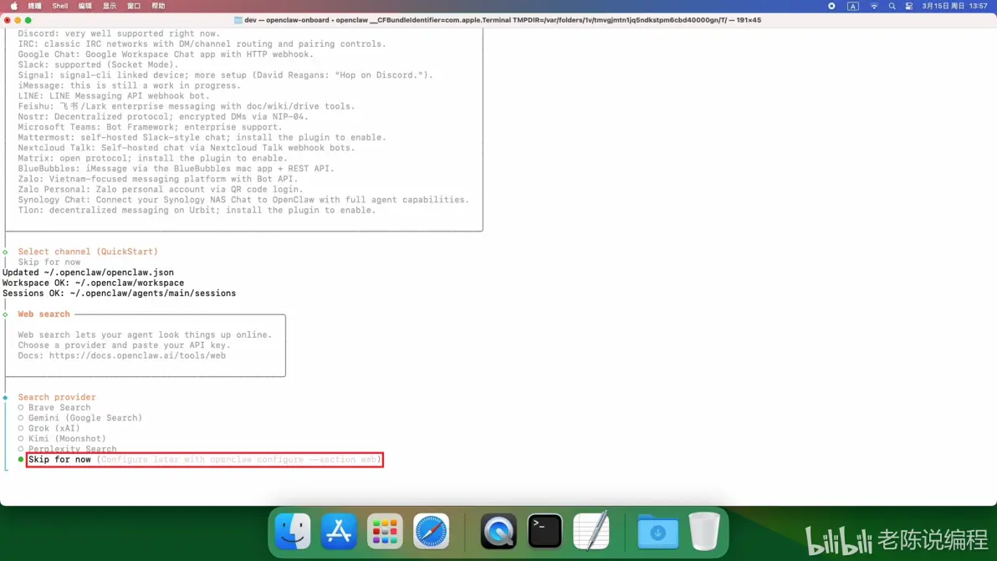The image size is (997, 561).
Task: Open the 终端 menu
Action: pos(35,6)
